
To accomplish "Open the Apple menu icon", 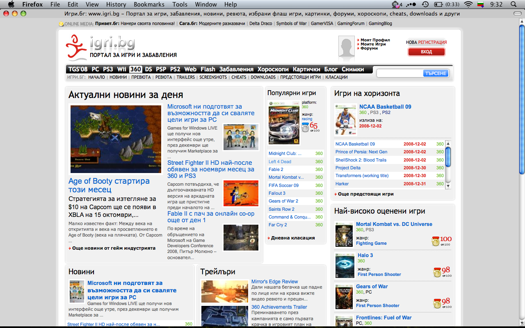I will (11, 4).
